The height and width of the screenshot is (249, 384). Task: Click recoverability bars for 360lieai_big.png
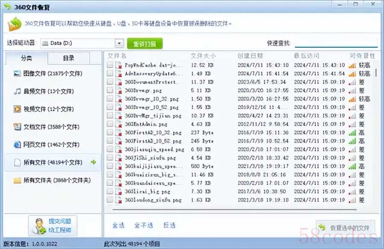click(352, 192)
